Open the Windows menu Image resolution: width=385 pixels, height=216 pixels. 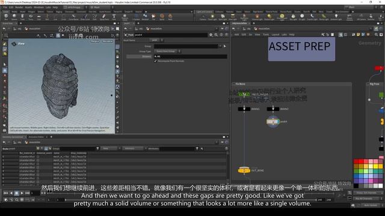[x=38, y=7]
